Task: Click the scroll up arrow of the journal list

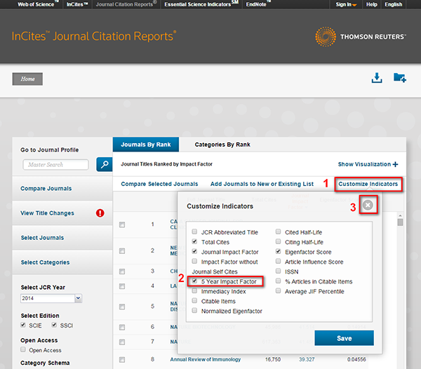Action: pos(401,215)
